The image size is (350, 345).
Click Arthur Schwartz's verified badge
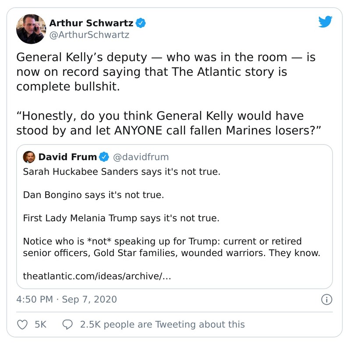140,23
